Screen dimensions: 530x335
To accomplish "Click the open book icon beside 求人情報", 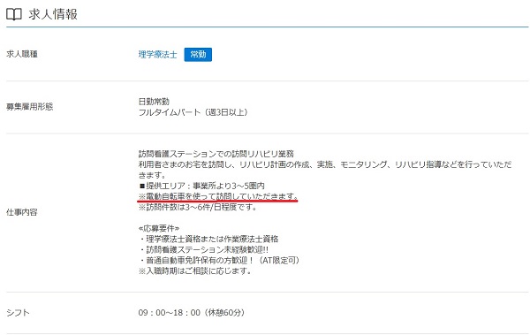I will [x=14, y=14].
